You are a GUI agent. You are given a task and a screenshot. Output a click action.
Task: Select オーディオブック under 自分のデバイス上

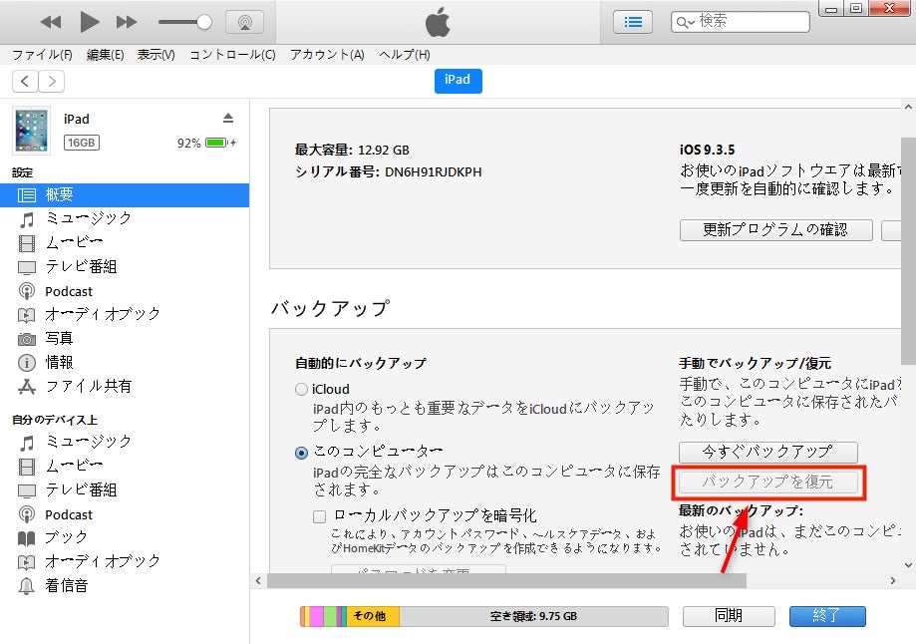(x=125, y=561)
